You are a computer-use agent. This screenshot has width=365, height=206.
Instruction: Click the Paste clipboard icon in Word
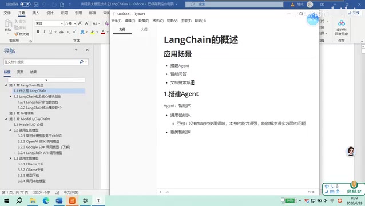pyautogui.click(x=8, y=23)
